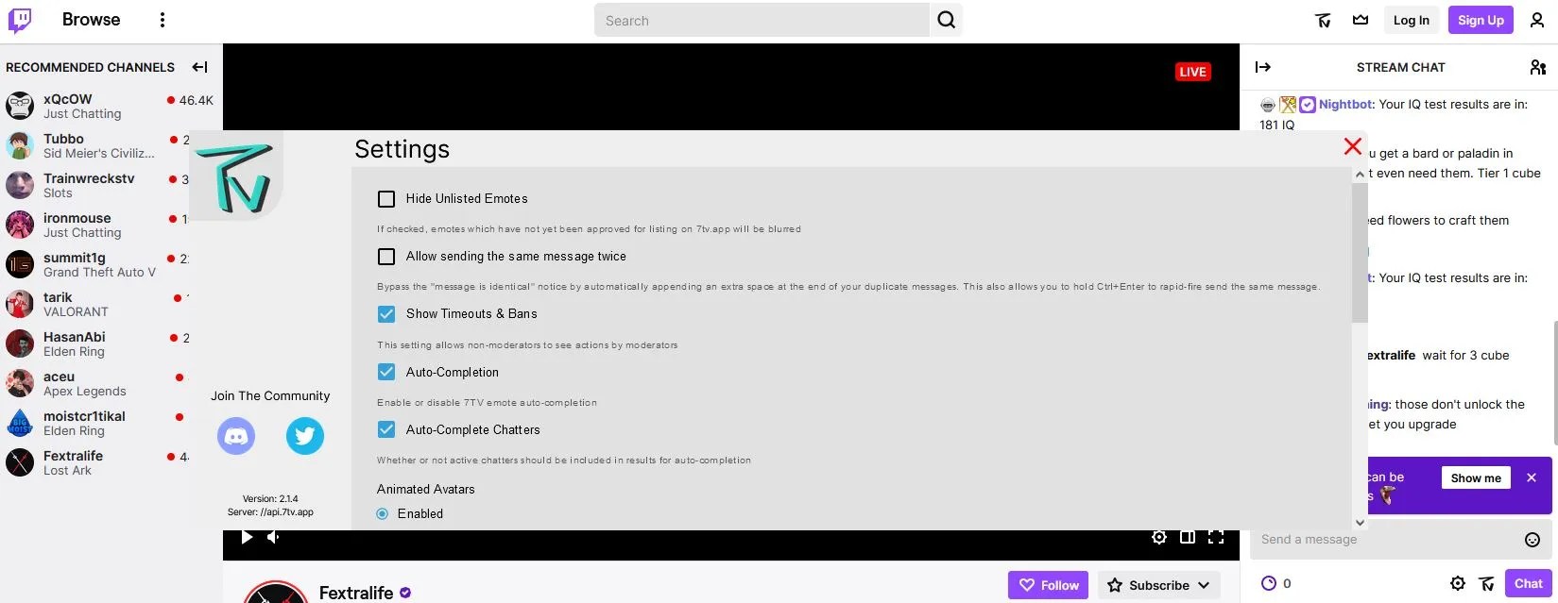The height and width of the screenshot is (603, 1558).
Task: Dismiss the purple chat banner
Action: (1532, 477)
